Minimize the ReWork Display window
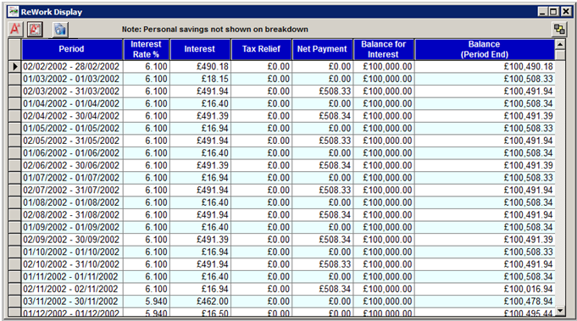 tap(542, 12)
